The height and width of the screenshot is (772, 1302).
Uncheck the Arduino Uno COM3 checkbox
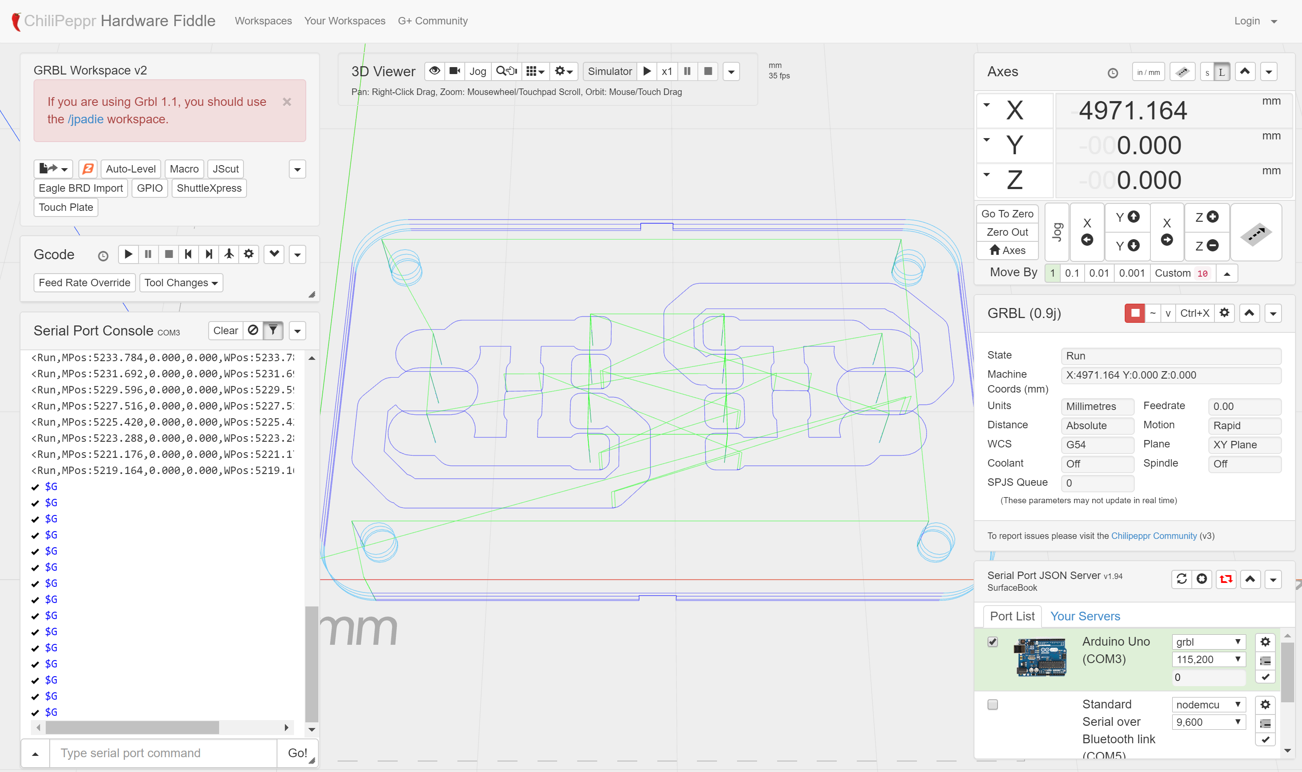tap(992, 641)
